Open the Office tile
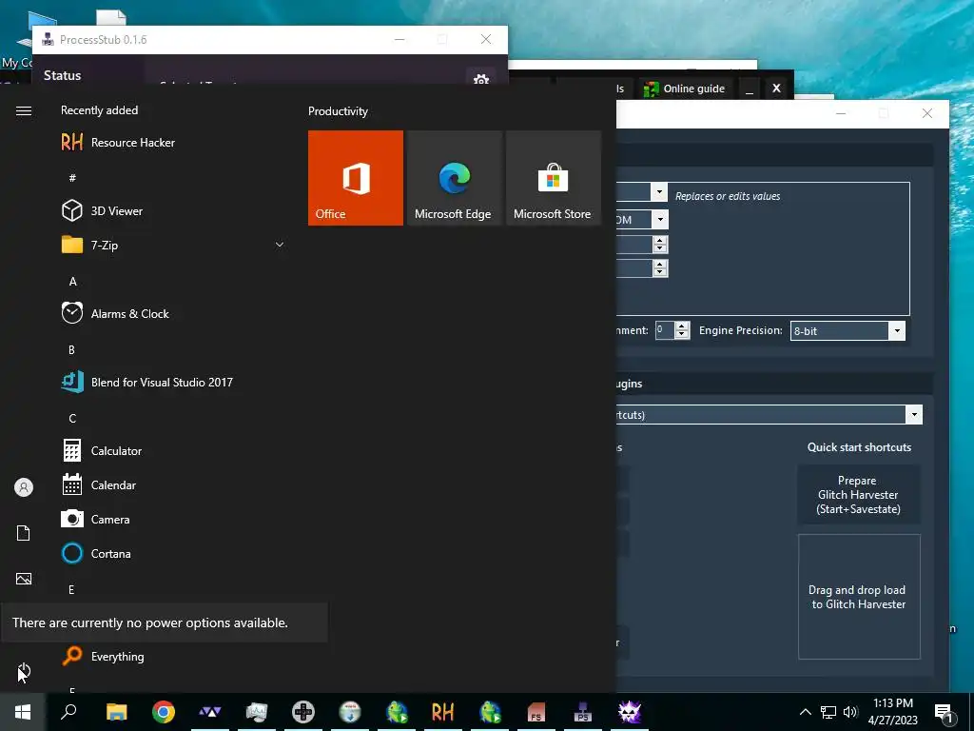 point(356,178)
